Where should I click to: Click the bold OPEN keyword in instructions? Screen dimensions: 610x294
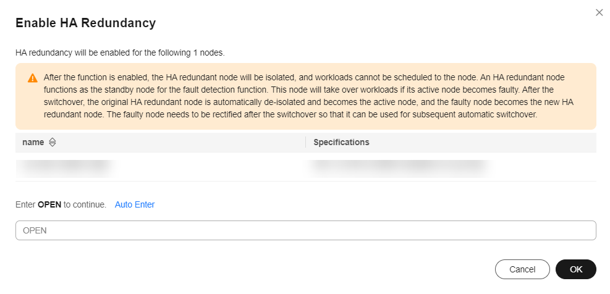[x=49, y=204]
